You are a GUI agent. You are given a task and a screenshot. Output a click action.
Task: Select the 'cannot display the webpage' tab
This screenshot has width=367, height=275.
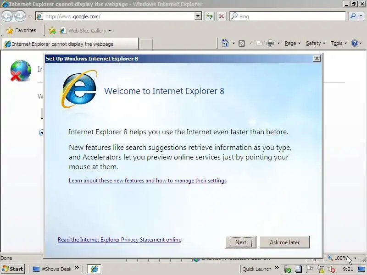[x=70, y=44]
